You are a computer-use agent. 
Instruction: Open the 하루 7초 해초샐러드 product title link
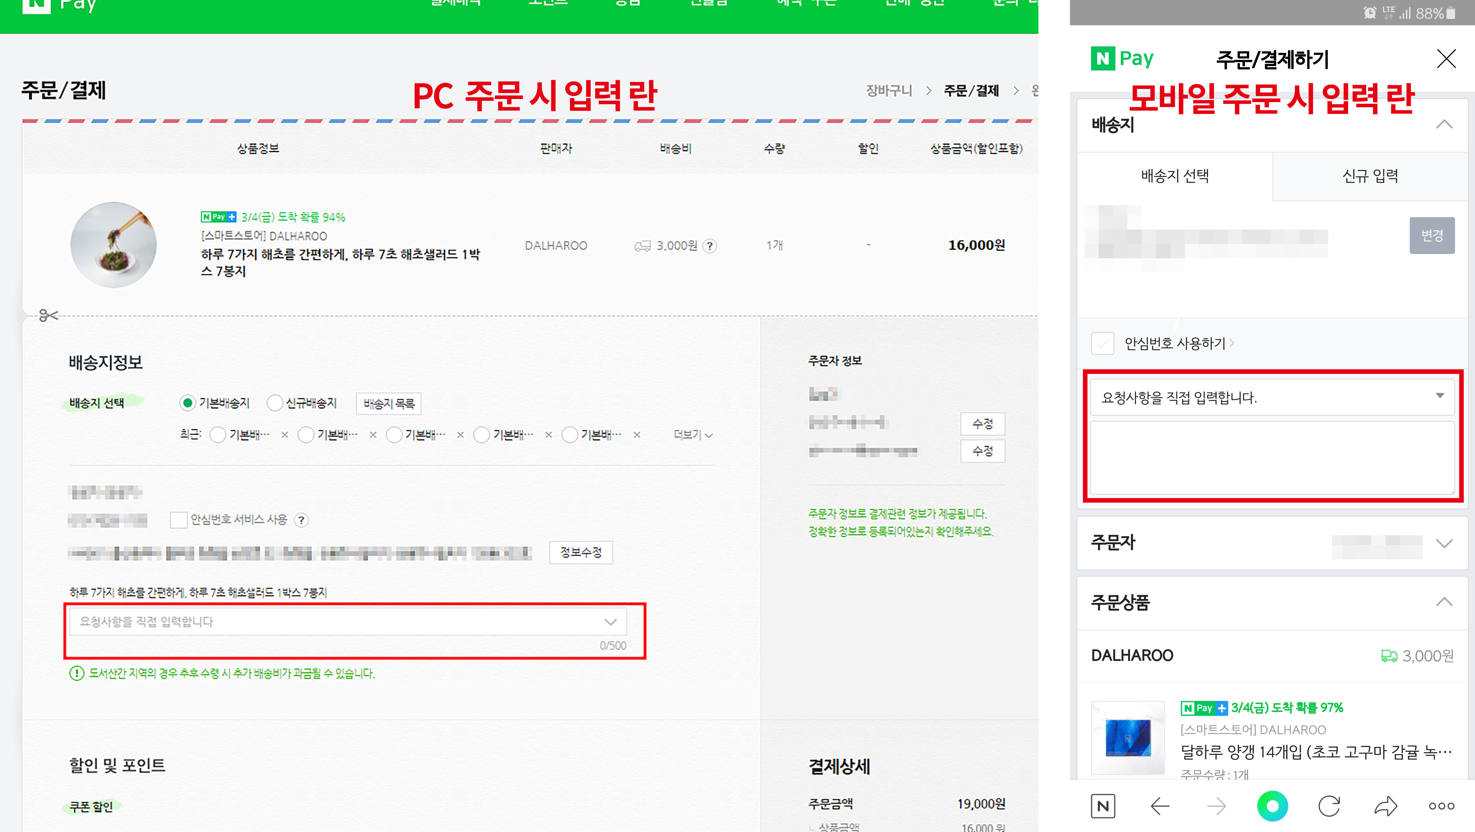pos(341,263)
